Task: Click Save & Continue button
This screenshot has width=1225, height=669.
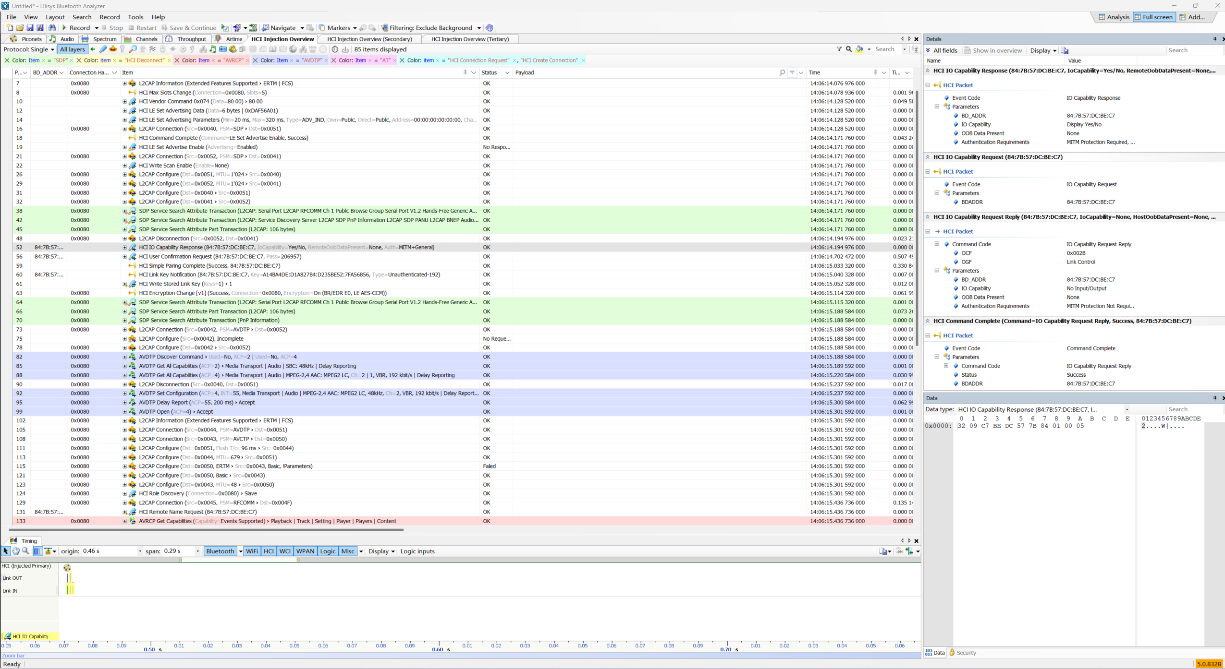Action: [189, 28]
